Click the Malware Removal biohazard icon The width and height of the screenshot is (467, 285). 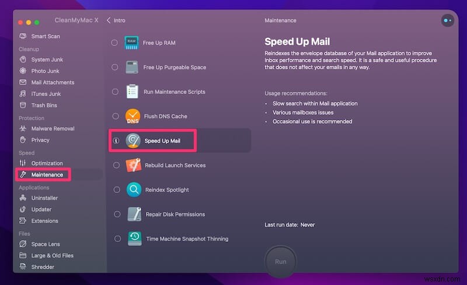coord(23,129)
